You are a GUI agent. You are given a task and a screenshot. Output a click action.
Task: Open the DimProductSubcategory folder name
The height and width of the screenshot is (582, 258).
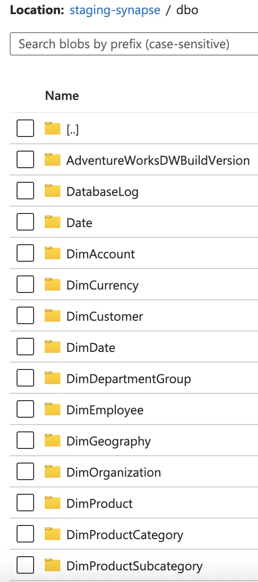pos(134,566)
